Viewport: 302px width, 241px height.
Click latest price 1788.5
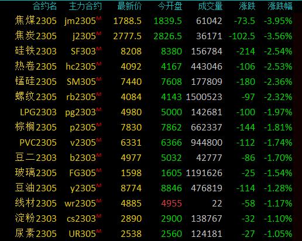coord(128,21)
